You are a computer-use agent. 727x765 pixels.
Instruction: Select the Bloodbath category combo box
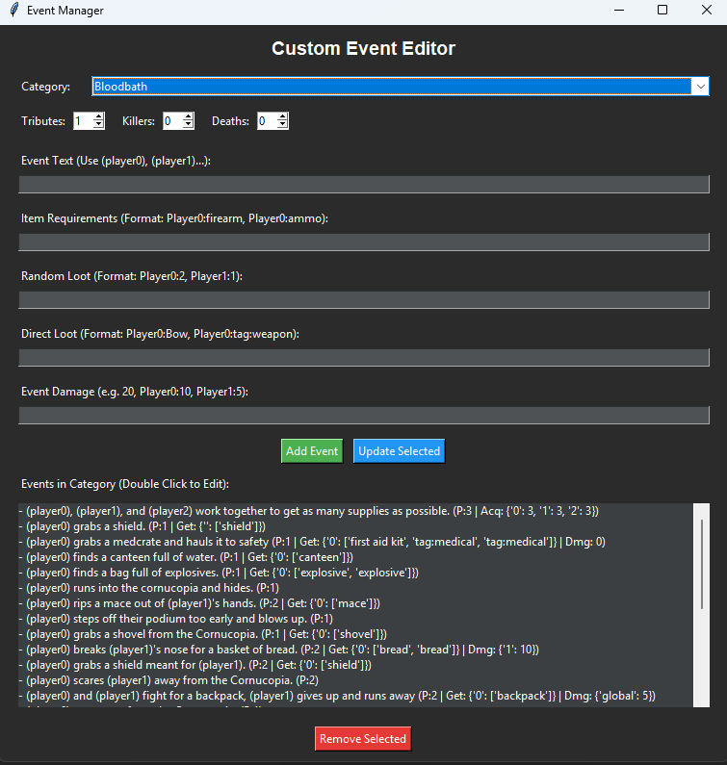click(401, 87)
